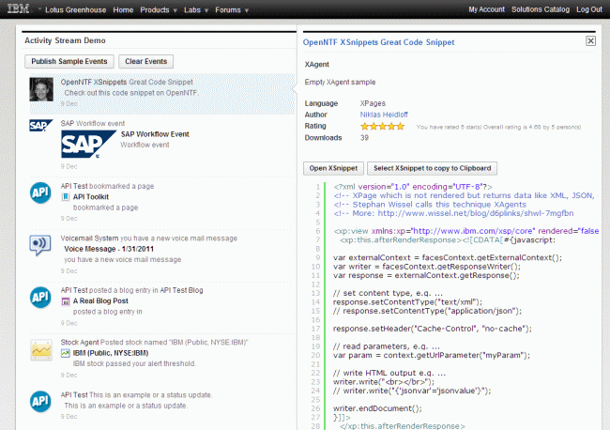Open the OpenNTF XSnippets poster avatar photo
This screenshot has height=430, width=610.
(x=41, y=89)
